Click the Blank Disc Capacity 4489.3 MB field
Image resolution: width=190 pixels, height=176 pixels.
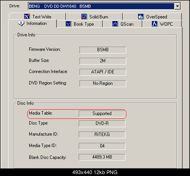(x=102, y=157)
